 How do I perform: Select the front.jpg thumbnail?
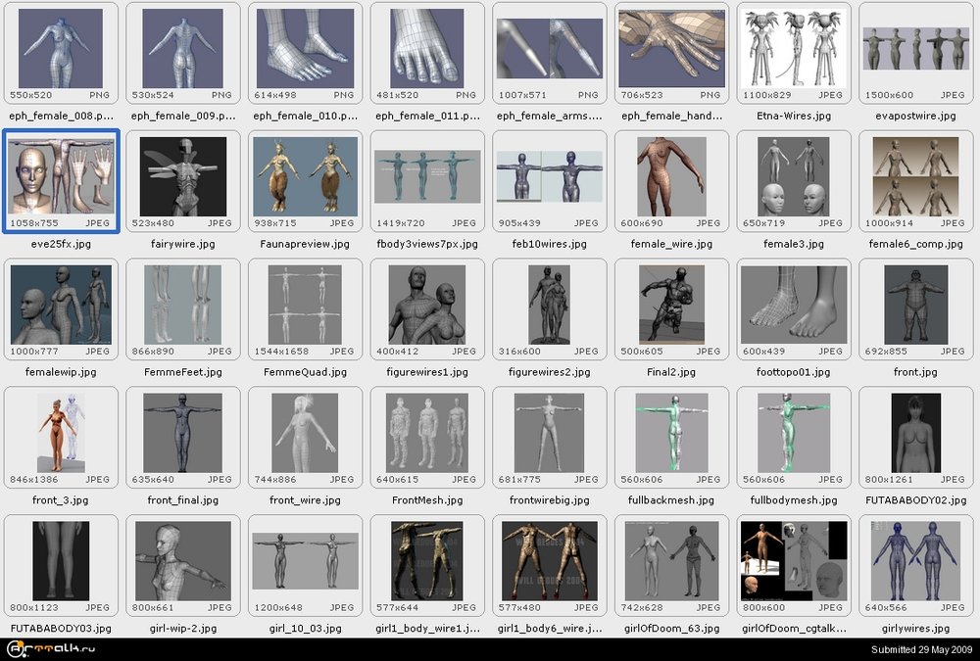915,305
